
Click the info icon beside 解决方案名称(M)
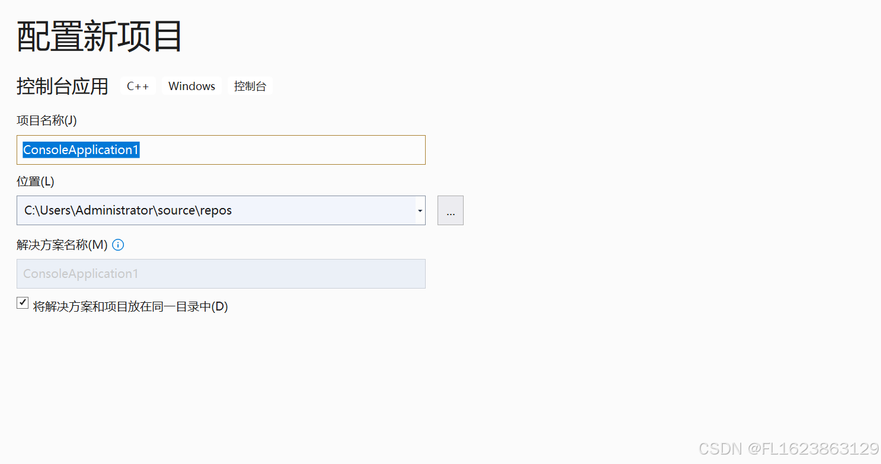[x=118, y=245]
